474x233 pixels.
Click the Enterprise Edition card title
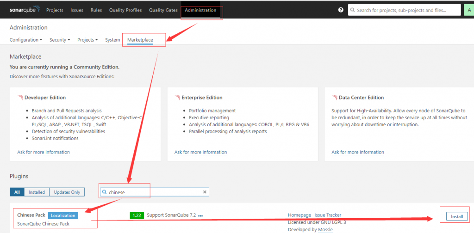click(202, 98)
